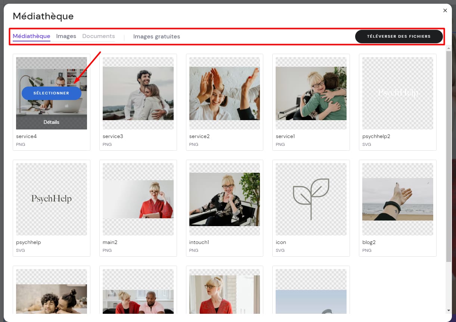
Task: Select the Documents tab
Action: point(99,36)
